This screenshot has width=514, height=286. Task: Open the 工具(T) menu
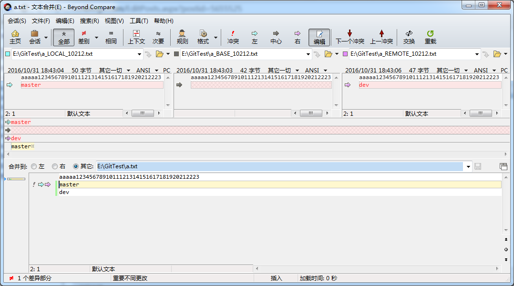(x=139, y=21)
